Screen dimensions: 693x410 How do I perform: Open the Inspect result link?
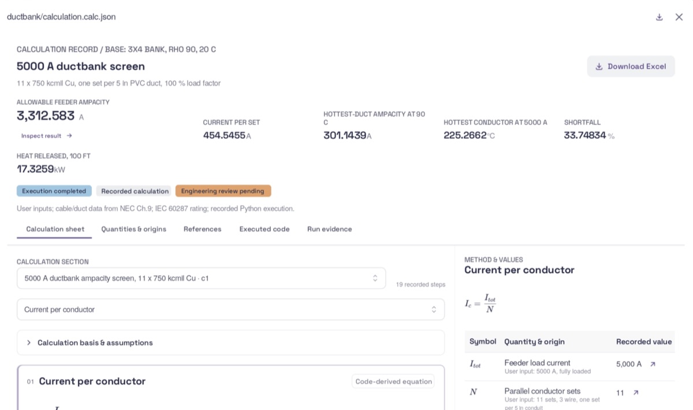click(47, 136)
